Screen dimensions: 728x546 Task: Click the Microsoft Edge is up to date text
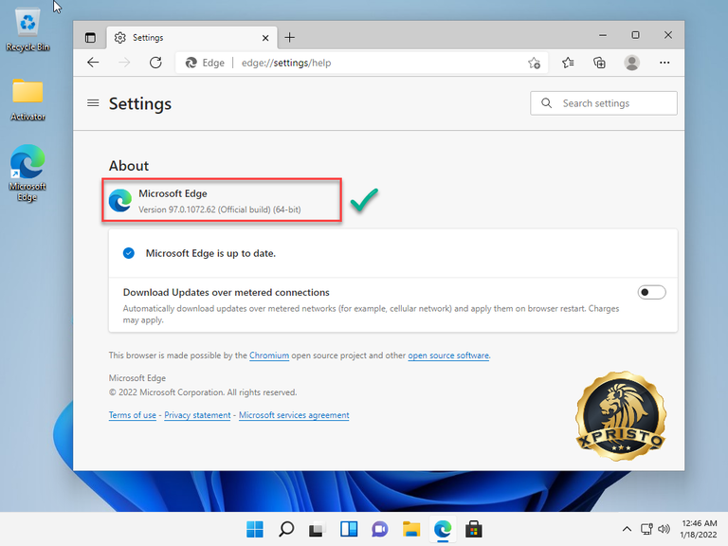pos(210,253)
